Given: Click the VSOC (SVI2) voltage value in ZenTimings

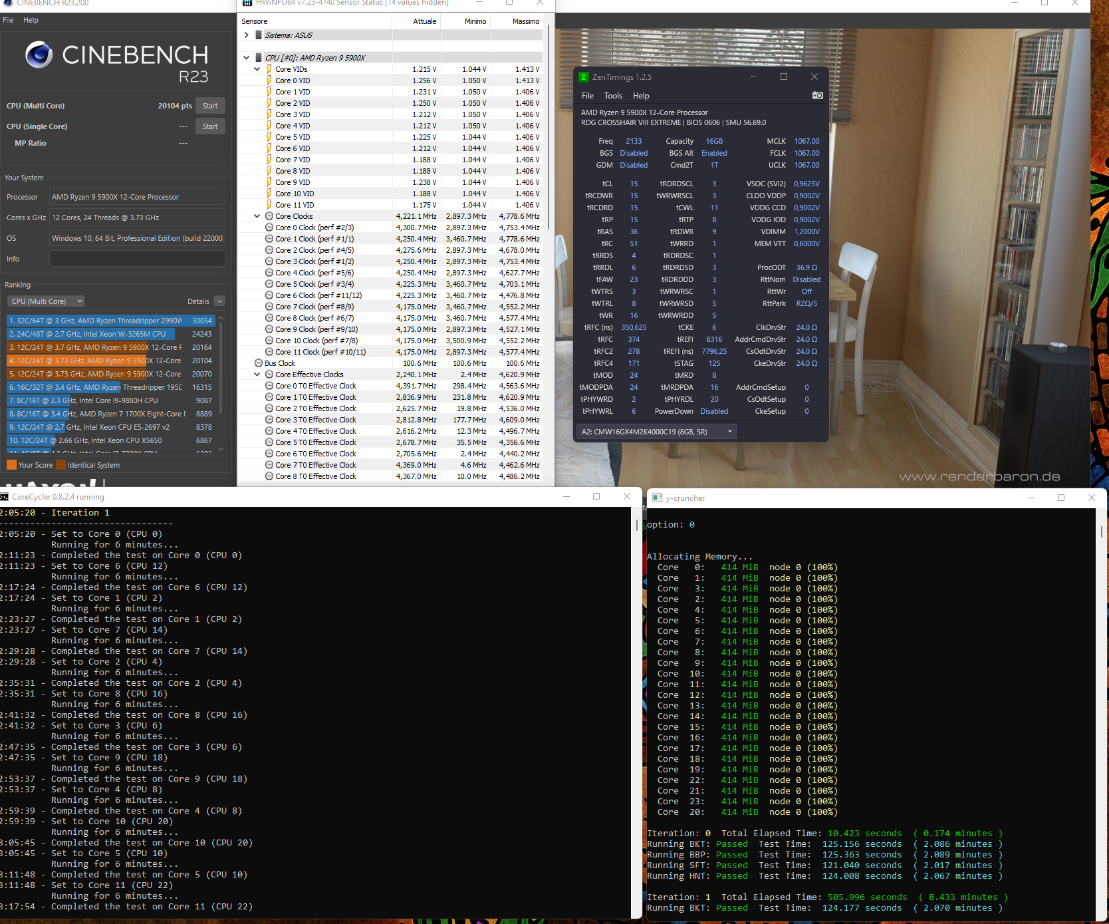Looking at the screenshot, I should point(806,184).
